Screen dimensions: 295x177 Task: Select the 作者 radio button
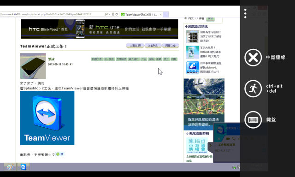[196, 18]
